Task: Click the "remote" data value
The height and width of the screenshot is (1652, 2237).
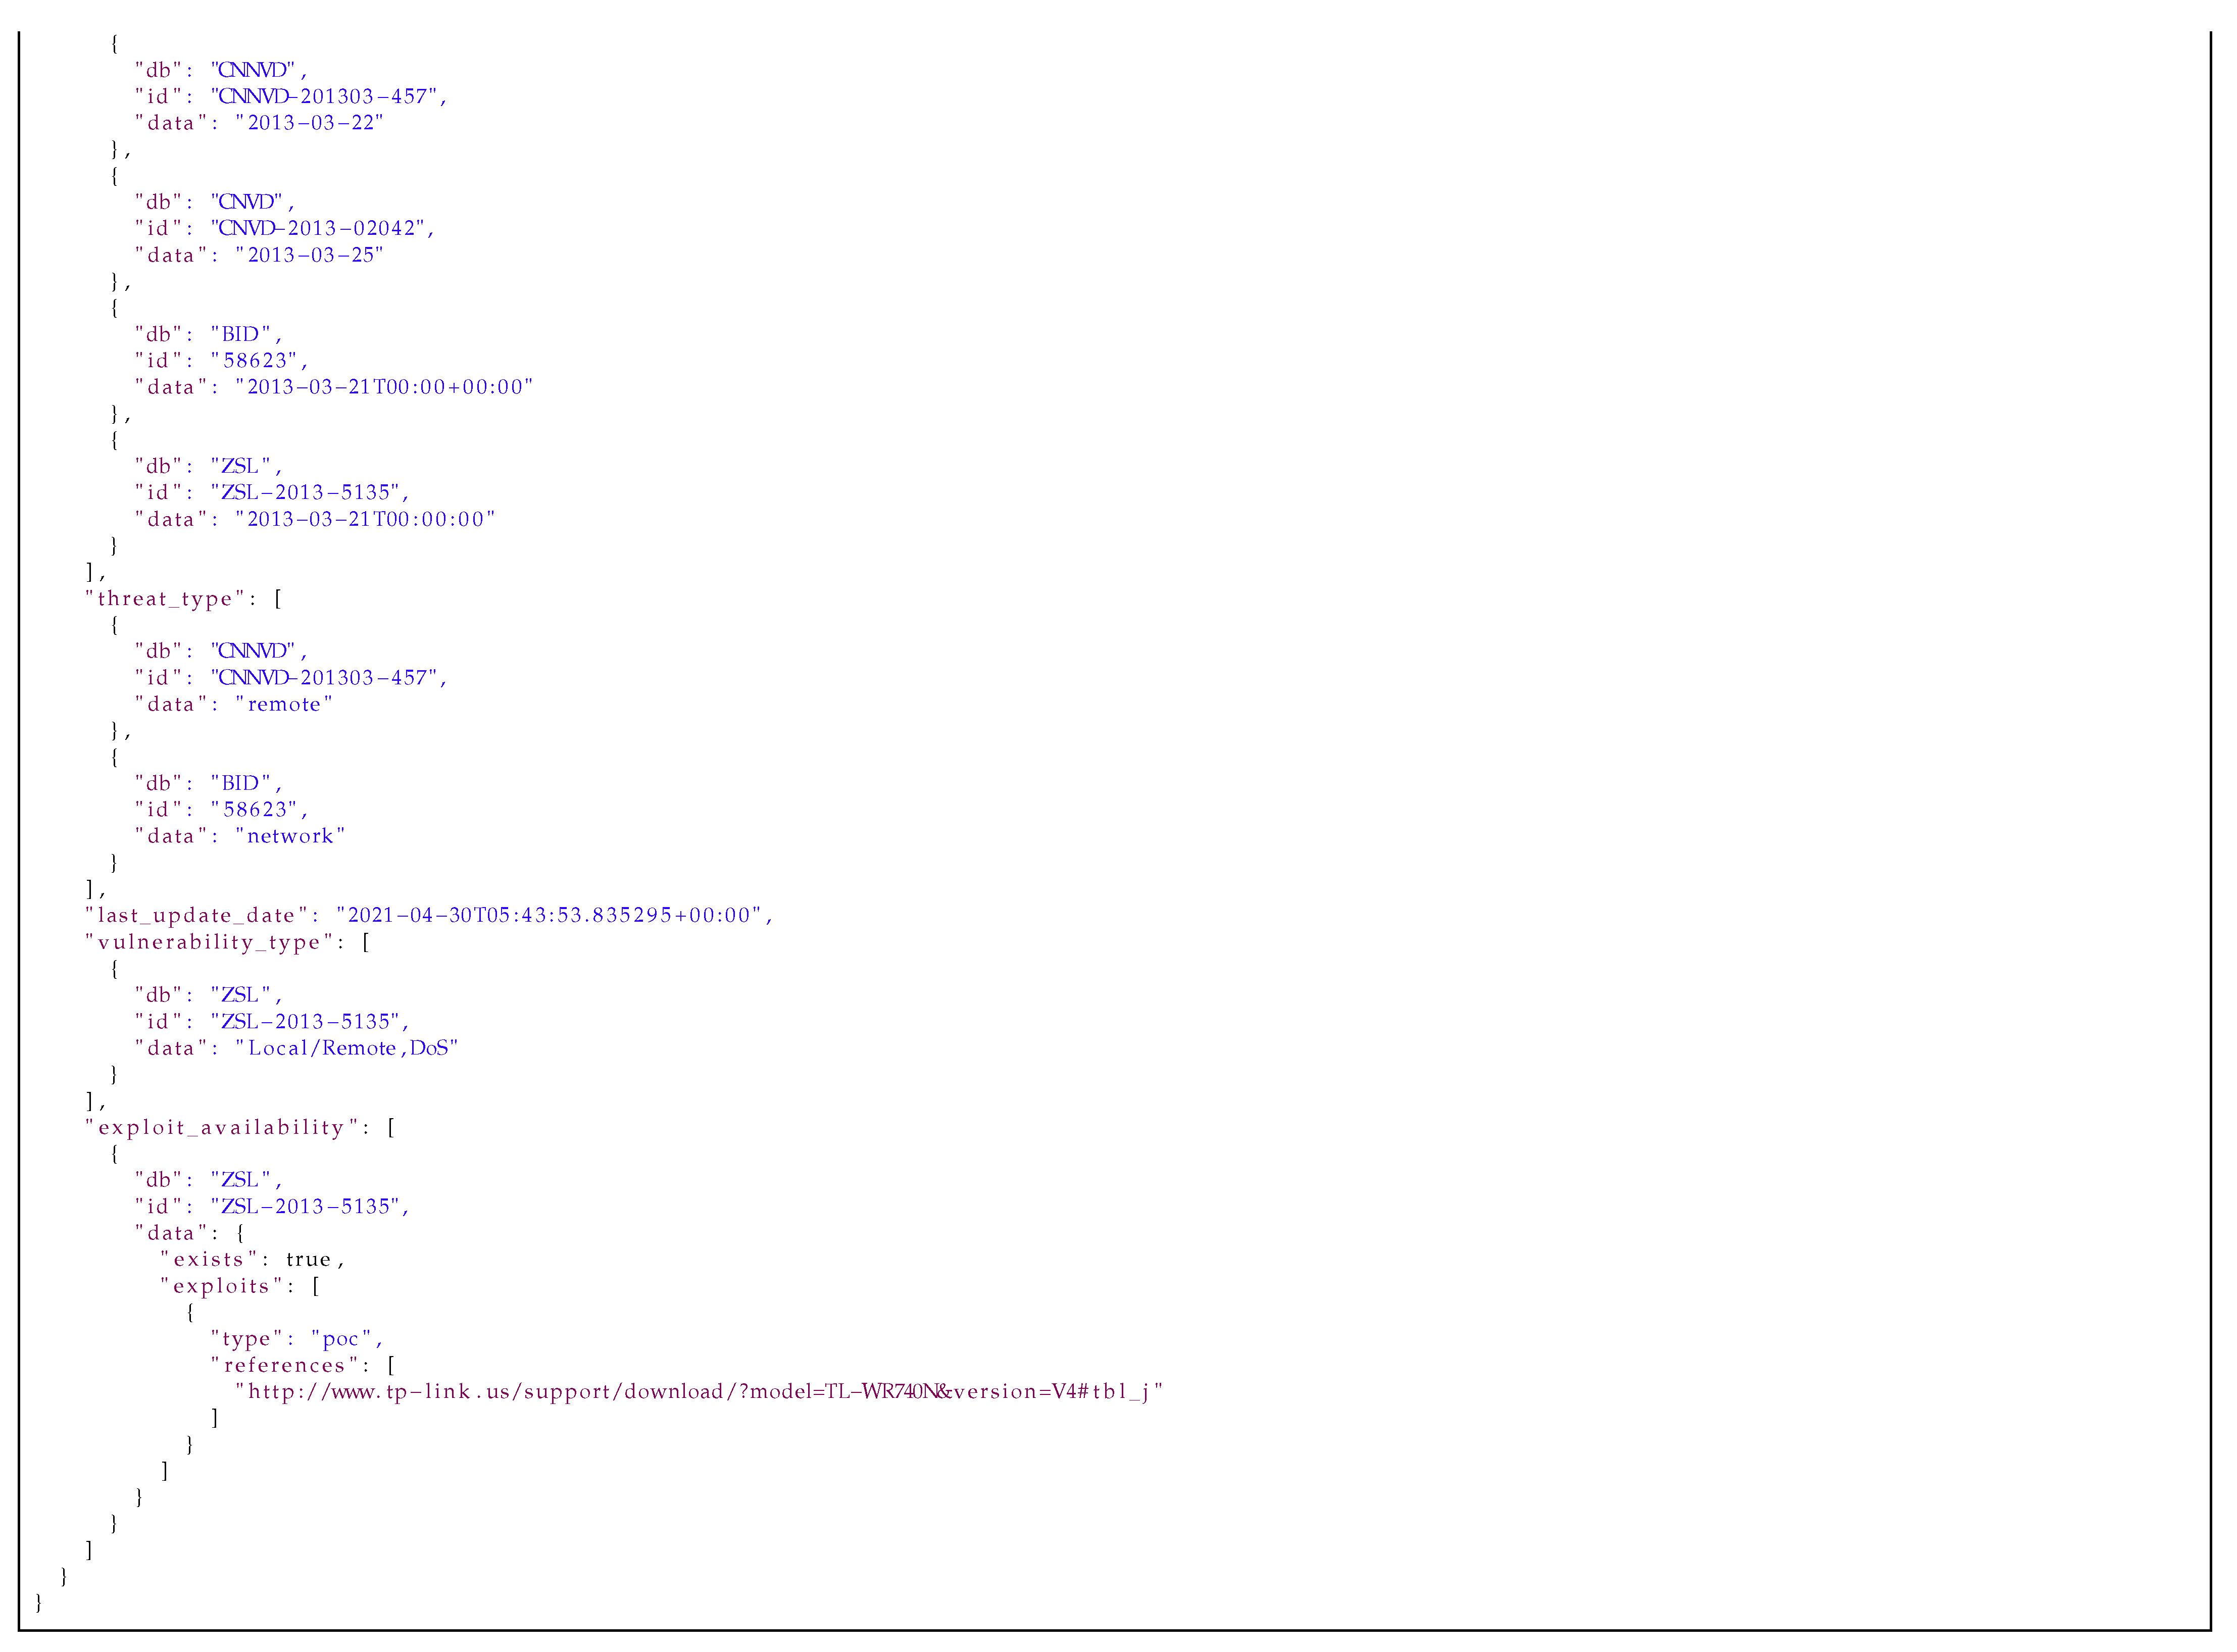Action: tap(284, 705)
